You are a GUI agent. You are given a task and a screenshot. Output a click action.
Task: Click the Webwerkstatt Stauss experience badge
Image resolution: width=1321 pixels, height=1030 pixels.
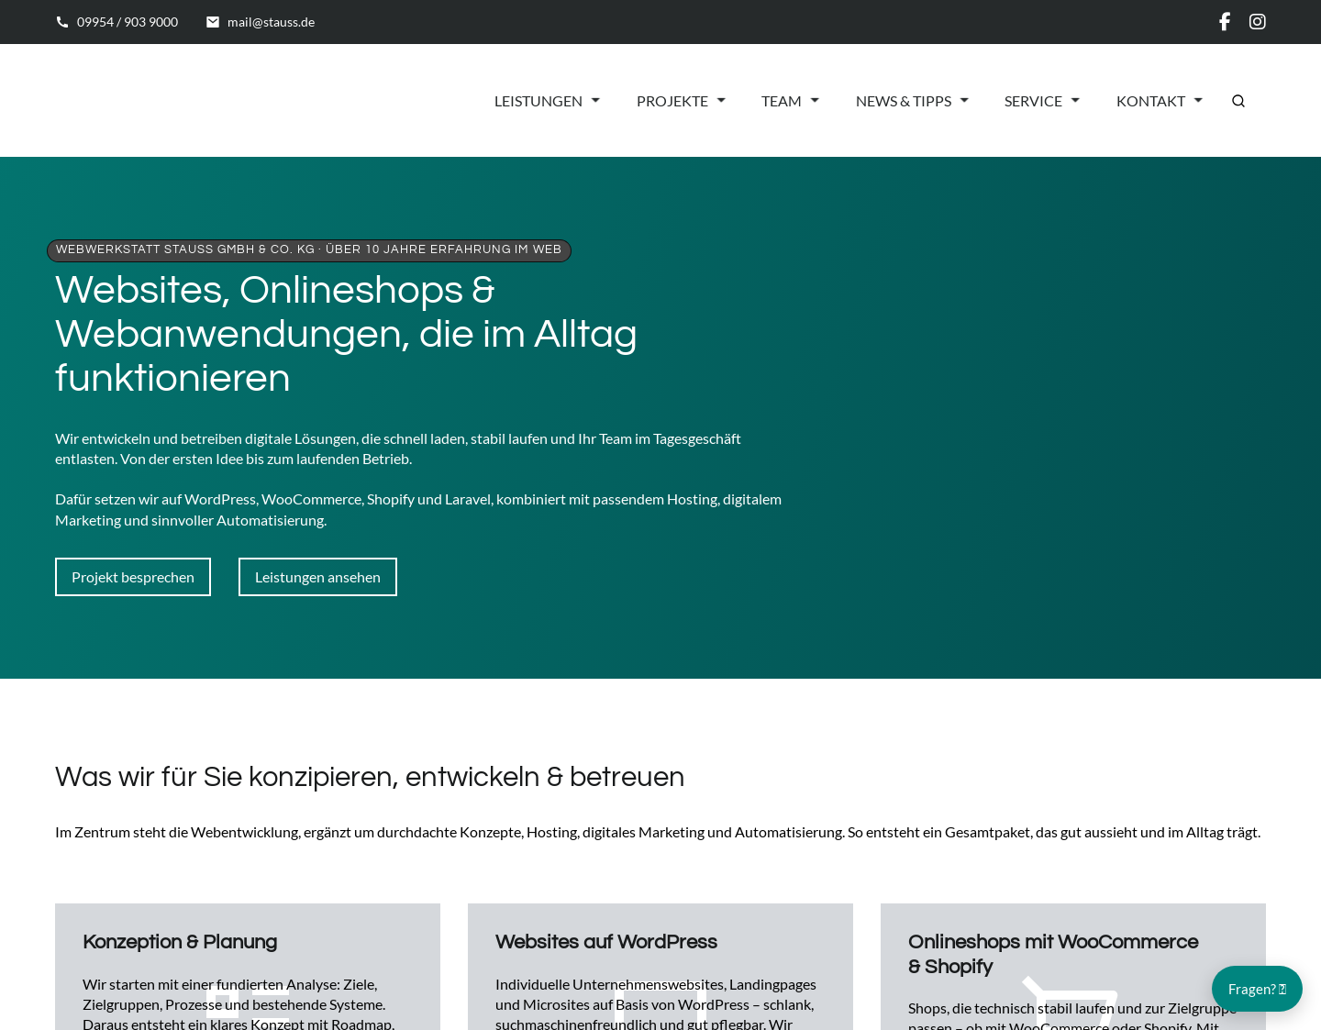[x=309, y=250]
